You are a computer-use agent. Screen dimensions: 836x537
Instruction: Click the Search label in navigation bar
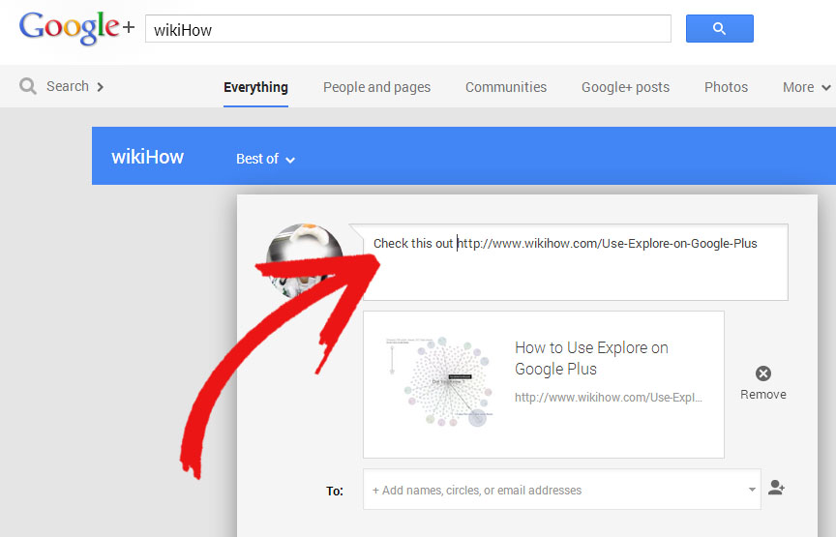tap(67, 86)
